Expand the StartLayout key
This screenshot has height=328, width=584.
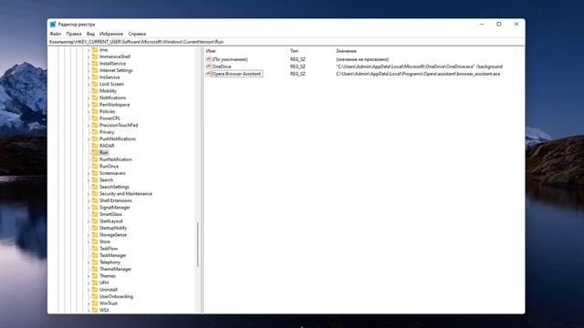89,220
